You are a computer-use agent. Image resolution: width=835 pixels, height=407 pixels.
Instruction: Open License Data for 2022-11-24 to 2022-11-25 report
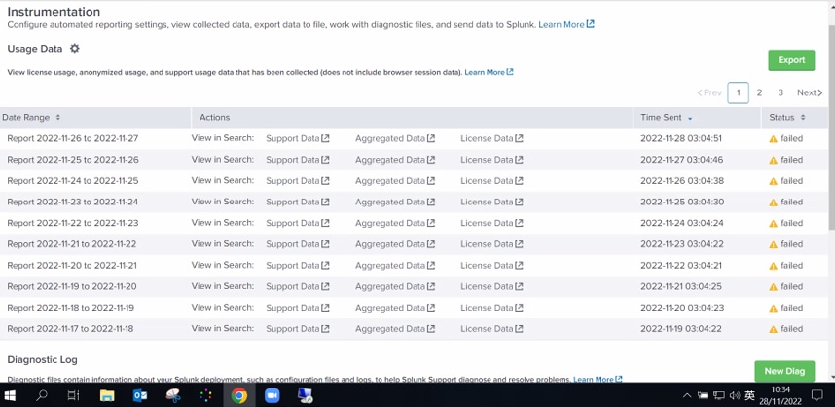tap(491, 180)
